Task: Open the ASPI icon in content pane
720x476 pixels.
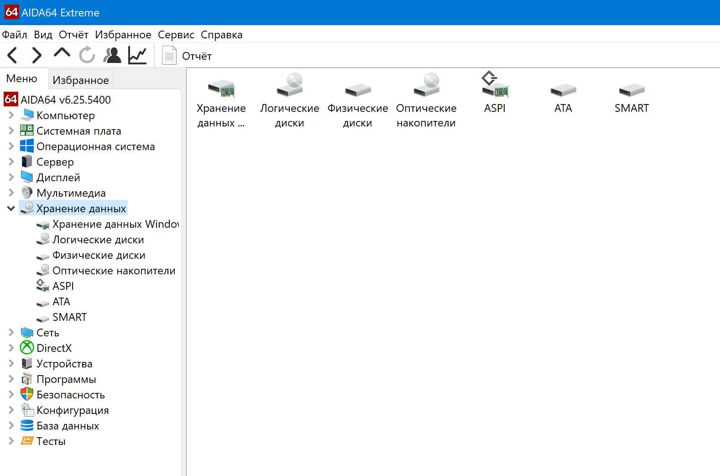Action: click(495, 93)
